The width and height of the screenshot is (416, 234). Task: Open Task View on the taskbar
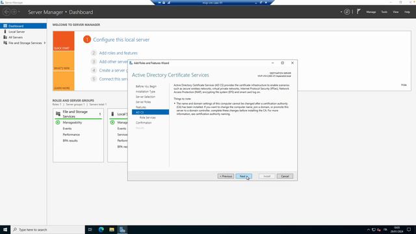90,229
